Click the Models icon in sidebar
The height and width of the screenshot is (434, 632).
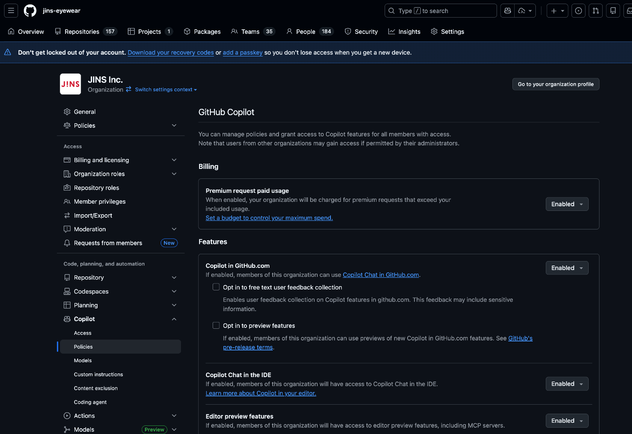pos(67,429)
